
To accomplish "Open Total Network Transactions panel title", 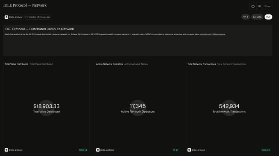I will tap(202, 64).
